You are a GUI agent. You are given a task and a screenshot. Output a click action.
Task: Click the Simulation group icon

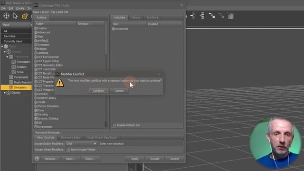point(11,87)
